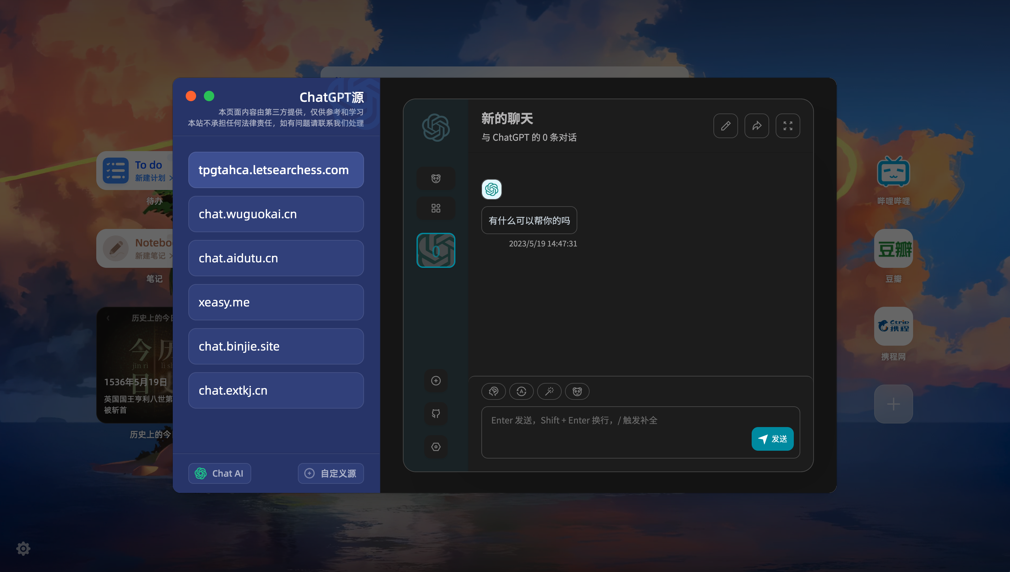Switch to chat.wuguokai.cn source
The height and width of the screenshot is (572, 1010).
tap(276, 214)
